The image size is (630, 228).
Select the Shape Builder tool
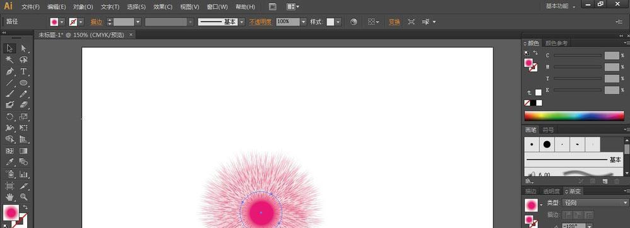click(10, 139)
